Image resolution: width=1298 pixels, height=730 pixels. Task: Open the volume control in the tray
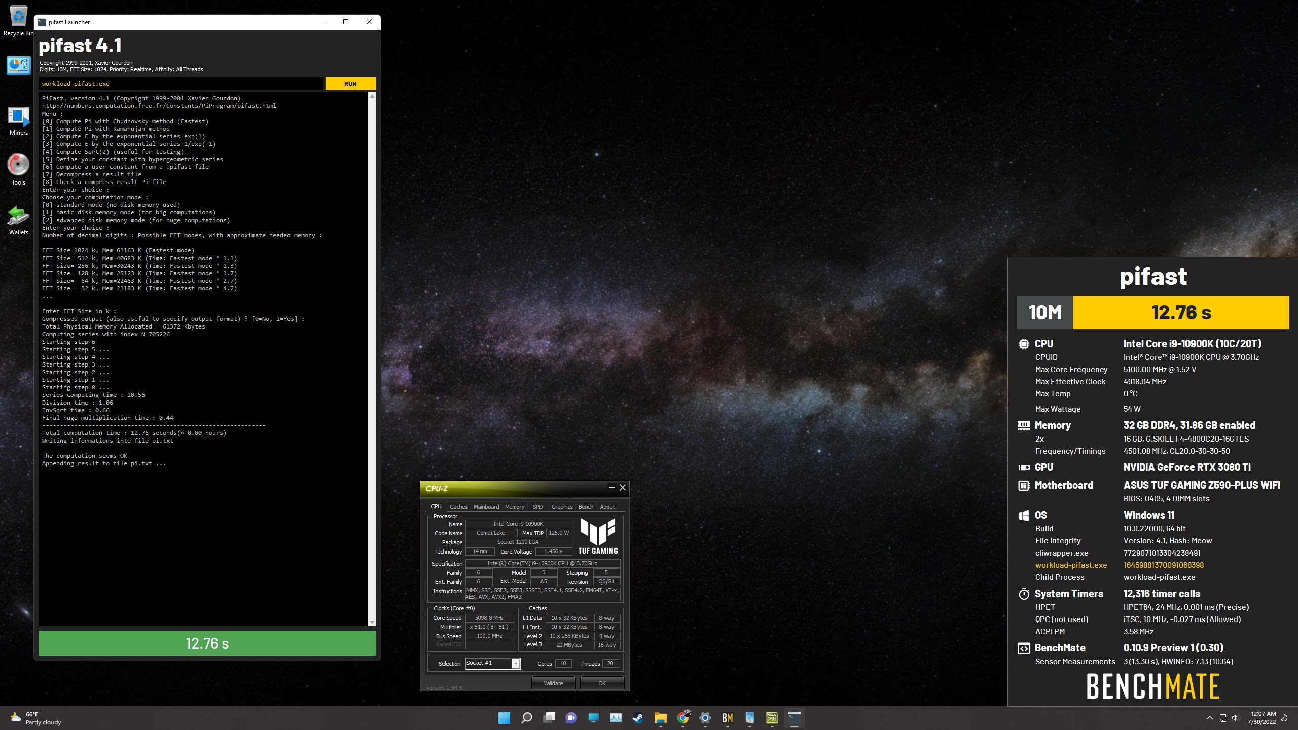[x=1235, y=718]
